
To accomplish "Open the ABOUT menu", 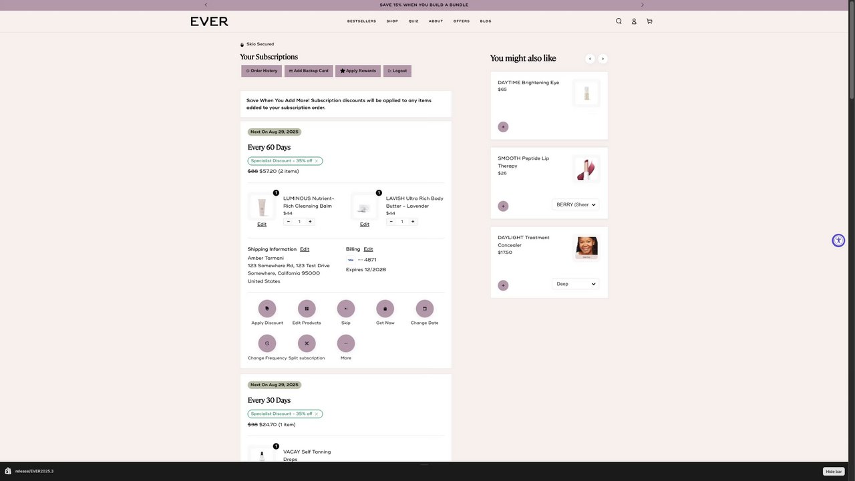I will click(436, 21).
